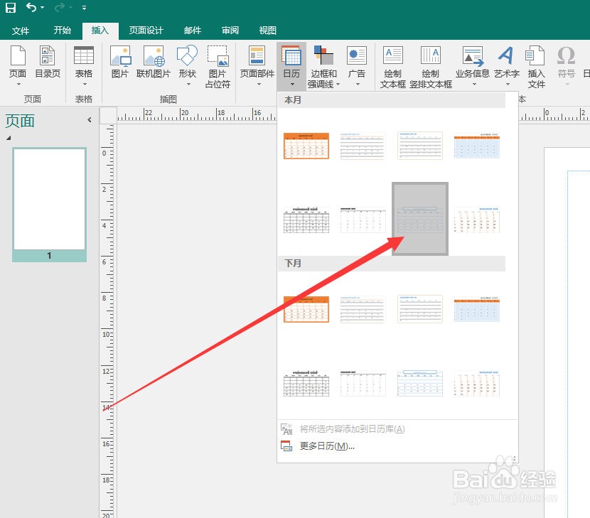Insert a 目录页 catalog page
This screenshot has height=518, width=590.
[48, 62]
